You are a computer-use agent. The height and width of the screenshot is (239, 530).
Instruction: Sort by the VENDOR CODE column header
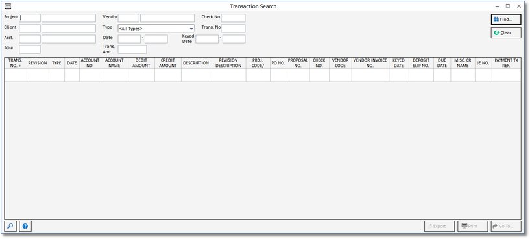coord(341,63)
